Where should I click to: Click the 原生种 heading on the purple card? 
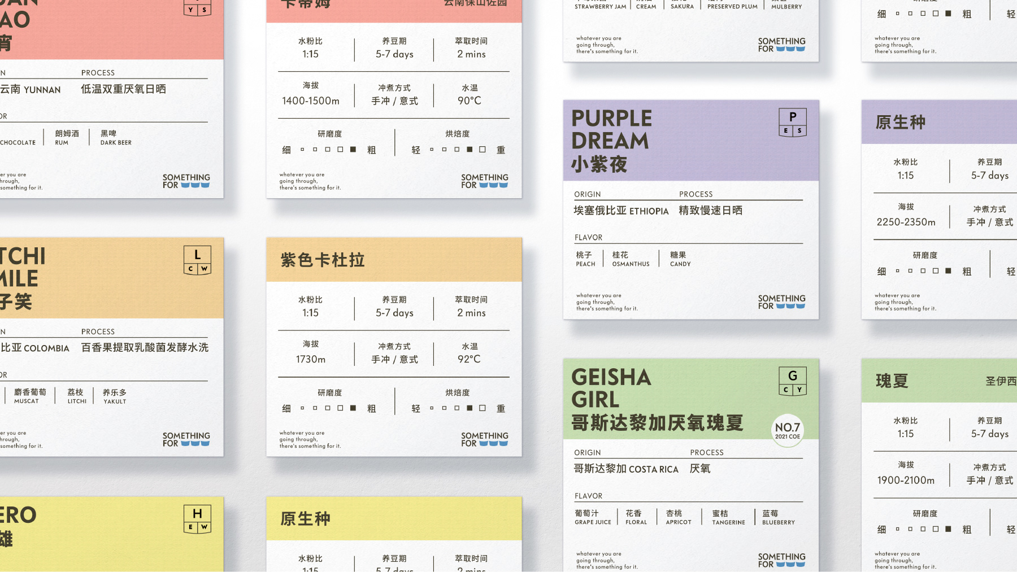pos(901,123)
